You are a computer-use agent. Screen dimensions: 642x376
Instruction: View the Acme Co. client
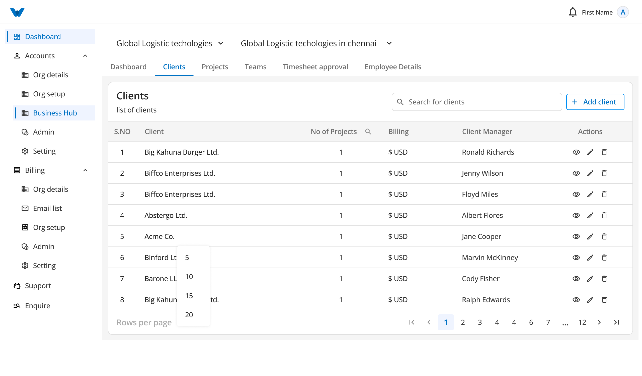[x=576, y=236]
